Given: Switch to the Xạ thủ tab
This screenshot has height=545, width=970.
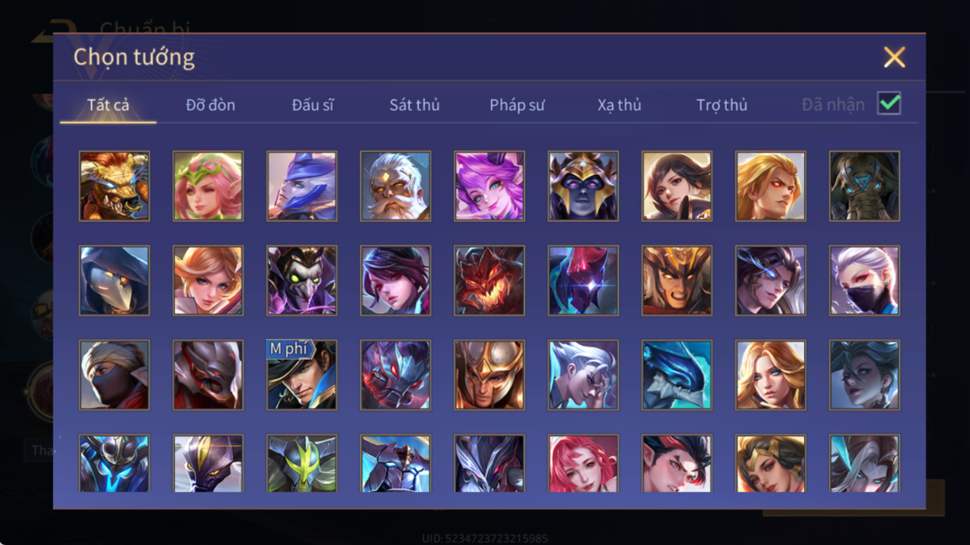Looking at the screenshot, I should pos(619,105).
